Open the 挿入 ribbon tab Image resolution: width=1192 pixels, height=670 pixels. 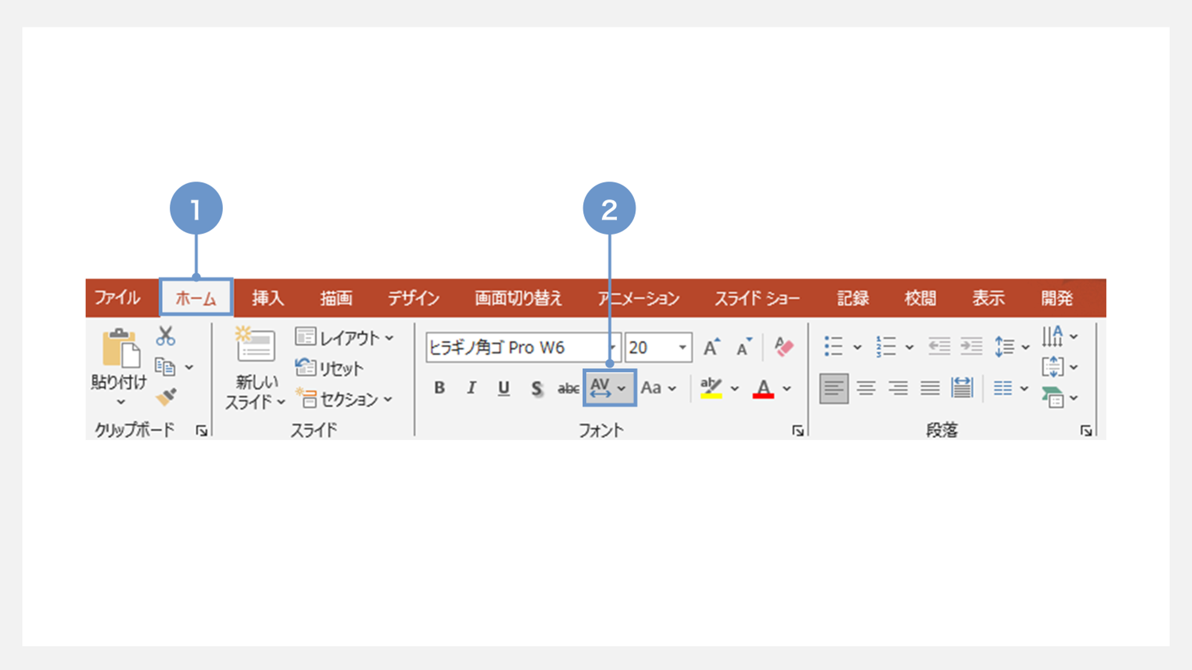click(x=268, y=298)
